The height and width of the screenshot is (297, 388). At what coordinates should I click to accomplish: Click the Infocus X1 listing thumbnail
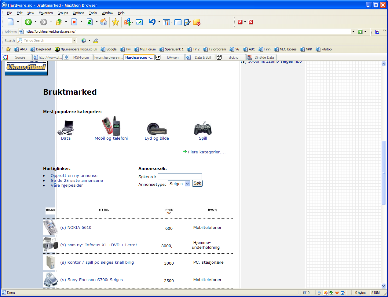click(x=50, y=244)
